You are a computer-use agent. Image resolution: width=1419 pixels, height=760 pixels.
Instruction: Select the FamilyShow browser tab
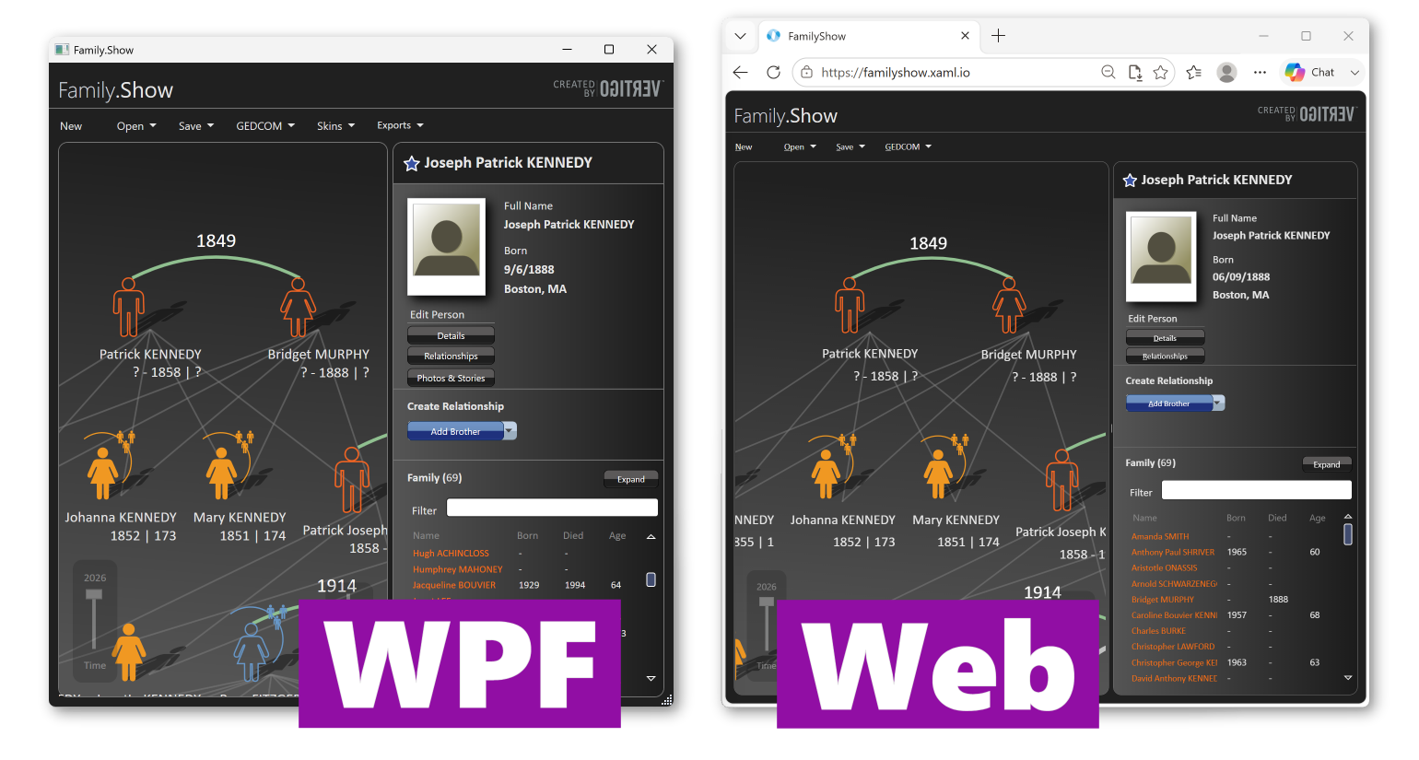tap(869, 36)
